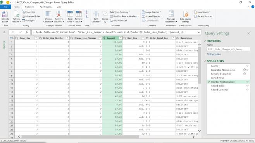This screenshot has width=255, height=143.
Task: Click the Group By icon
Action: pyautogui.click(x=105, y=14)
